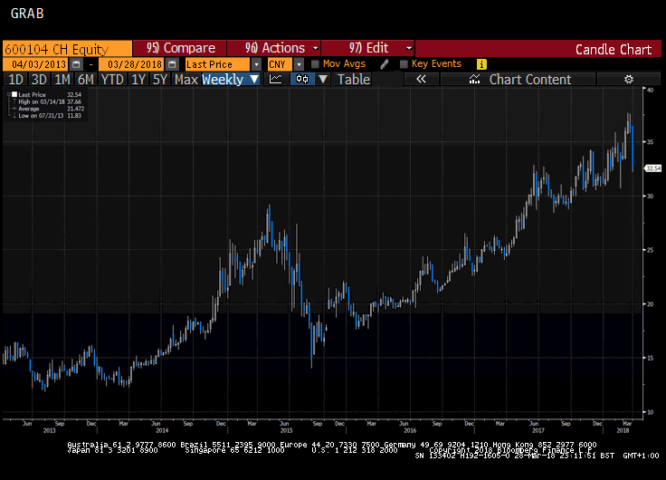Click the yellow info icon near Key Events
The width and height of the screenshot is (666, 480).
[x=481, y=64]
